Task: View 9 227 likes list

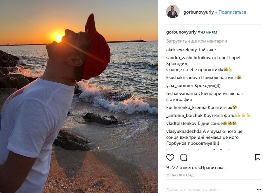Action: pyautogui.click(x=195, y=167)
